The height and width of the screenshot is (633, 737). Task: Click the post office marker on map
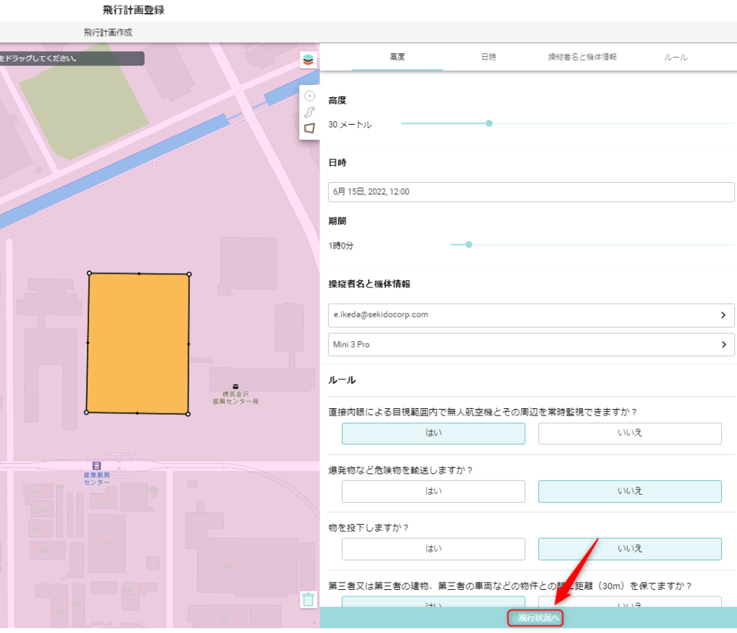[x=234, y=387]
